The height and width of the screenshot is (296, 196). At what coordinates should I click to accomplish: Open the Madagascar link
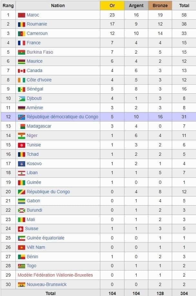tap(39, 126)
